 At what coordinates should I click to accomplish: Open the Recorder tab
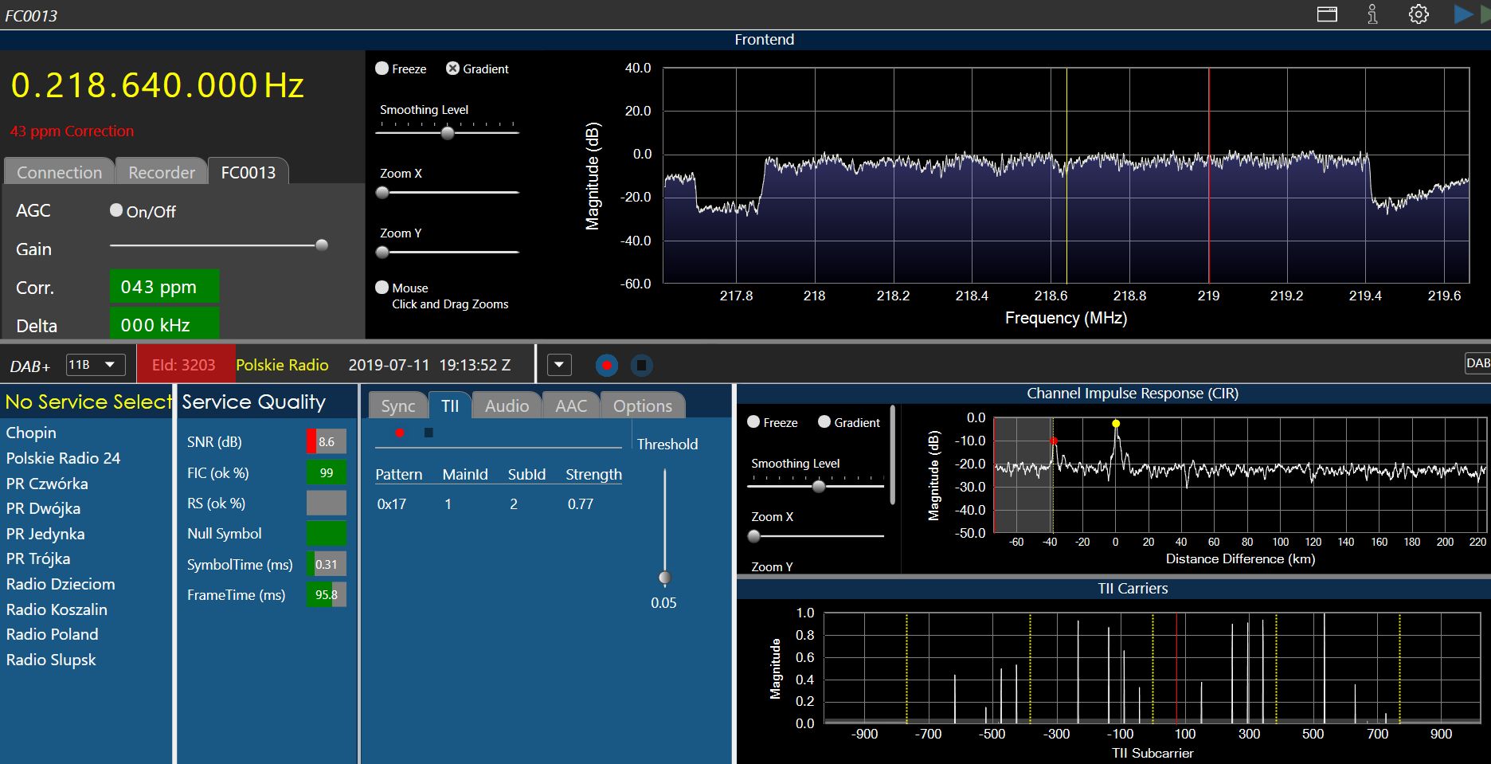pyautogui.click(x=162, y=172)
